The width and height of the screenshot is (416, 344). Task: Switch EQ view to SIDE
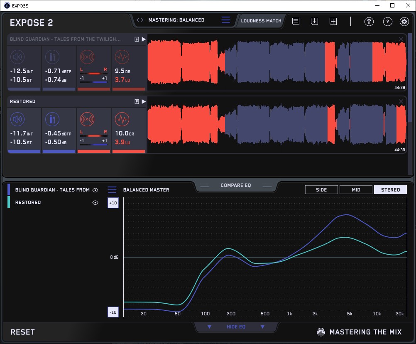(x=321, y=190)
